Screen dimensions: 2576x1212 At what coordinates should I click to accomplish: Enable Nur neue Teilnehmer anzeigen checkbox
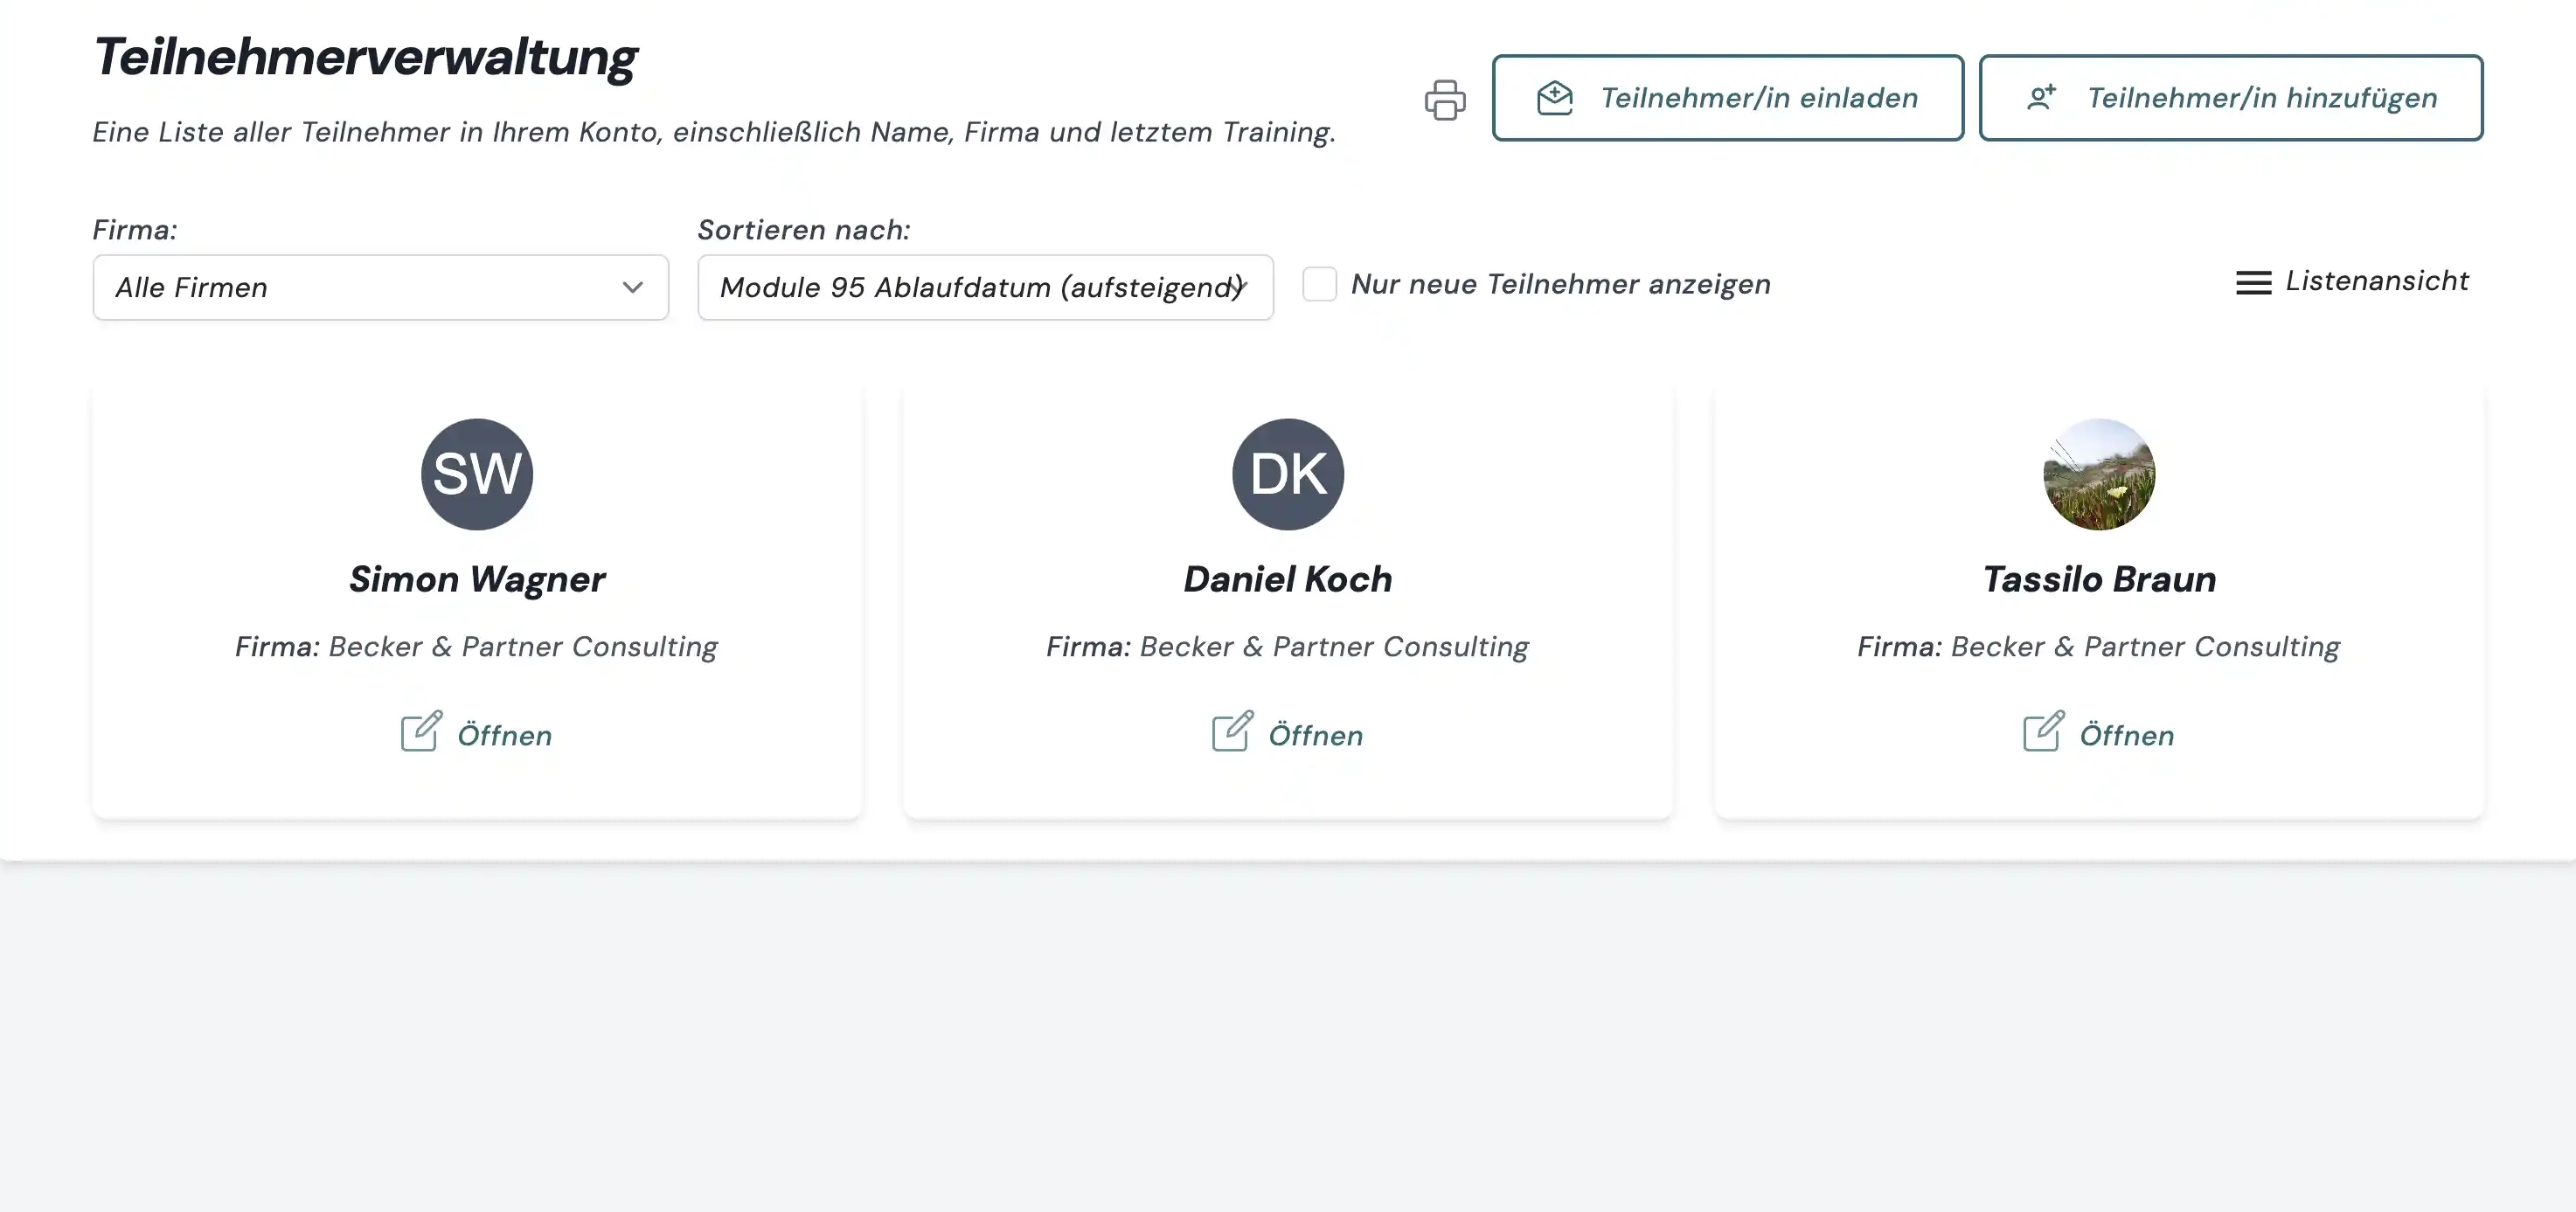(1319, 284)
